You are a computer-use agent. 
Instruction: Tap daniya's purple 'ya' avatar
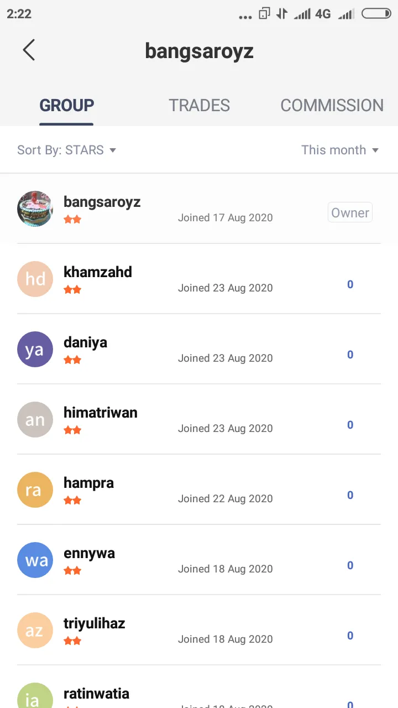[x=35, y=349]
